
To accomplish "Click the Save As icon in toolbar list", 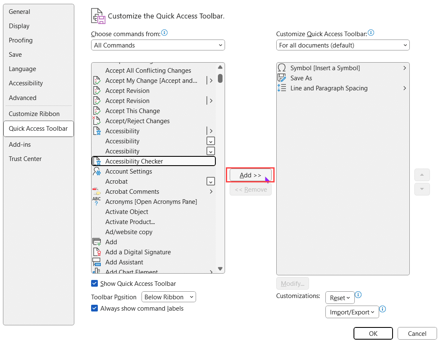I will click(x=282, y=78).
